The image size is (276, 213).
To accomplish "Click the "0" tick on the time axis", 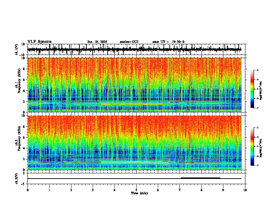I will coord(28,190).
